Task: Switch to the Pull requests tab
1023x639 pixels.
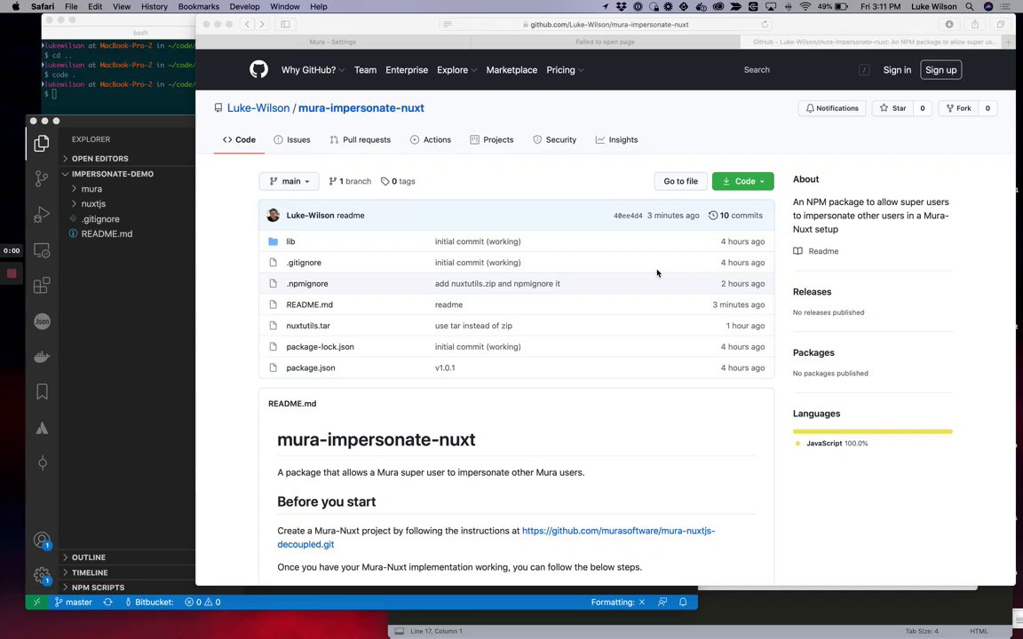Action: 361,139
